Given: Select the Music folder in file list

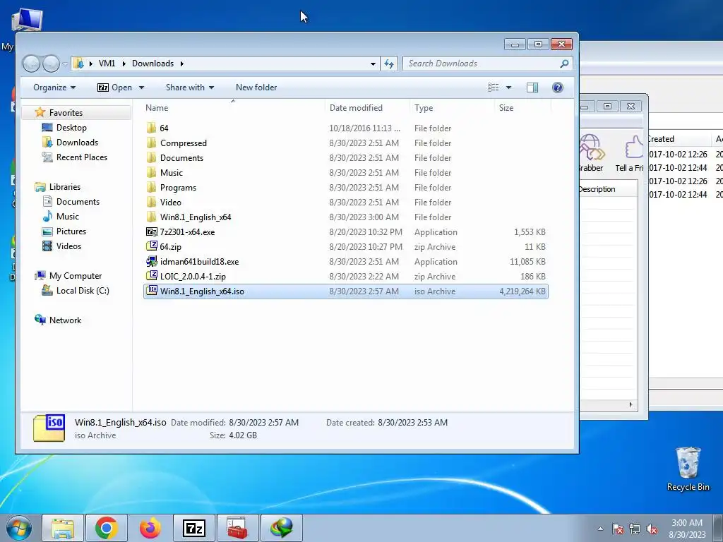Looking at the screenshot, I should (x=171, y=173).
